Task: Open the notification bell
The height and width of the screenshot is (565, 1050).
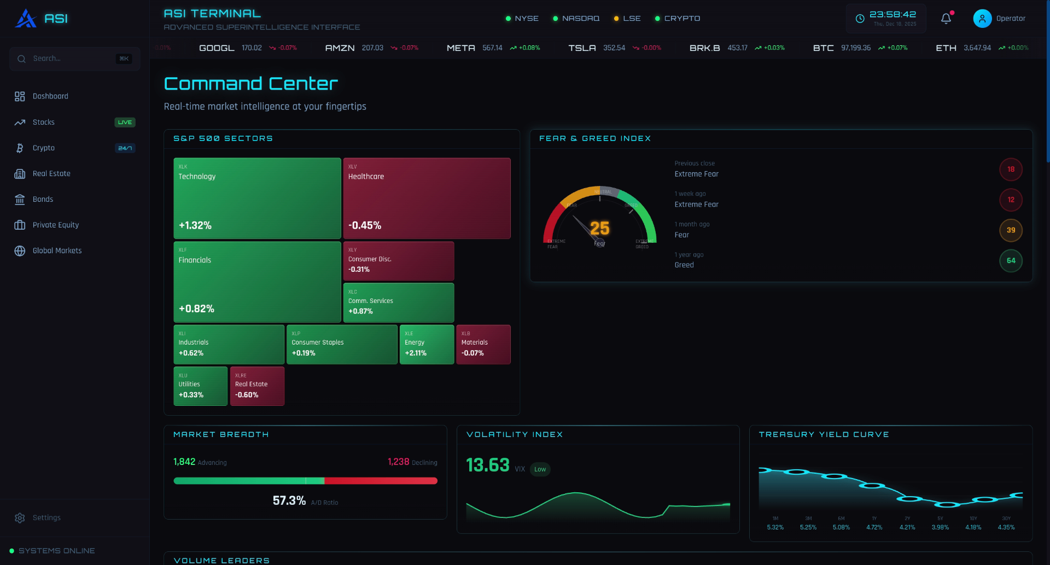Action: (x=946, y=18)
